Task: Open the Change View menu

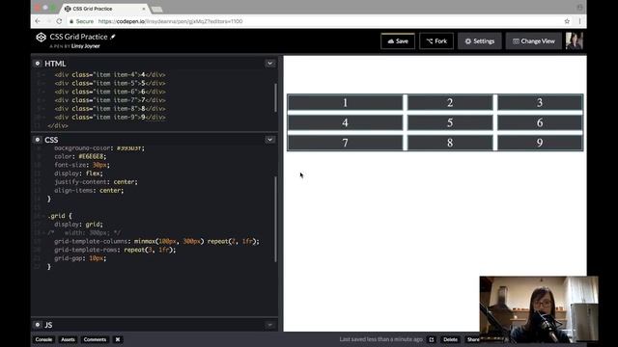Action: point(533,41)
